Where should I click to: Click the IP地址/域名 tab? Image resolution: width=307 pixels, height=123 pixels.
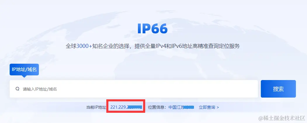[24, 69]
